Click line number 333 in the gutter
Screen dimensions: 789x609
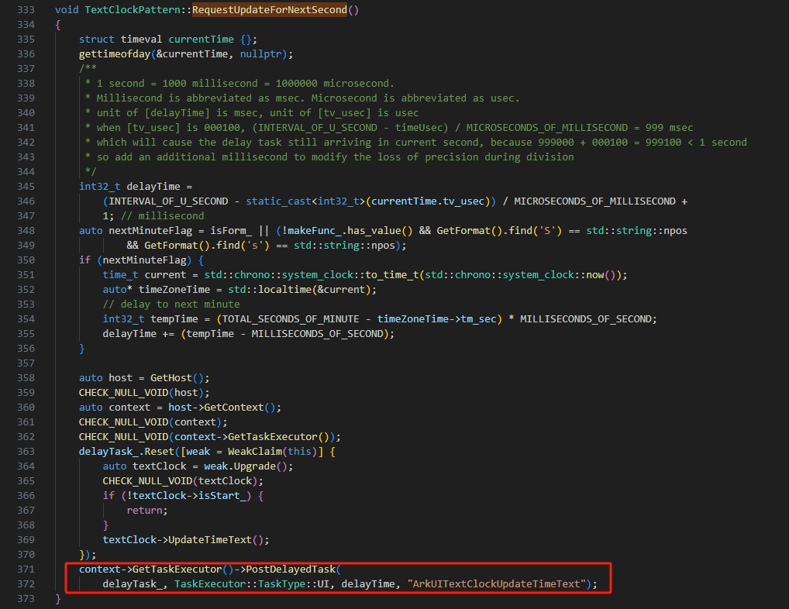(x=26, y=9)
